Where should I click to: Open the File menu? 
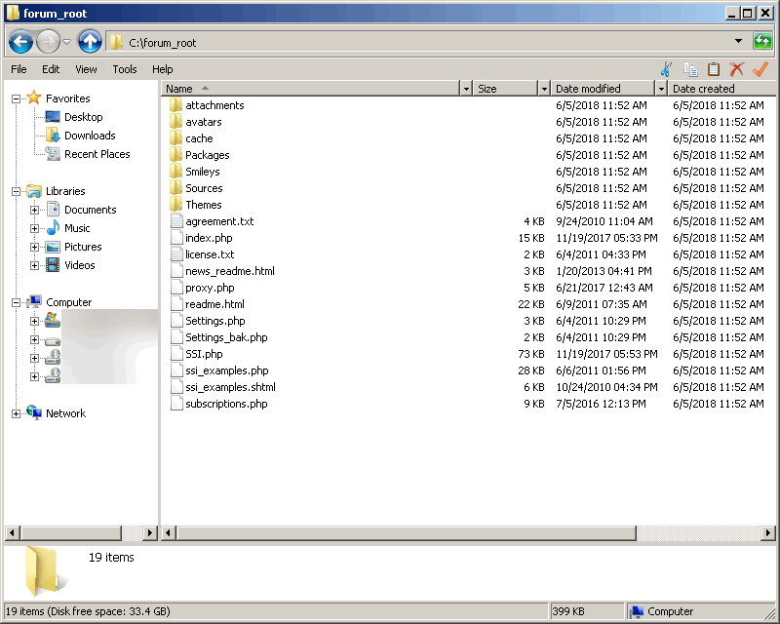pos(19,69)
